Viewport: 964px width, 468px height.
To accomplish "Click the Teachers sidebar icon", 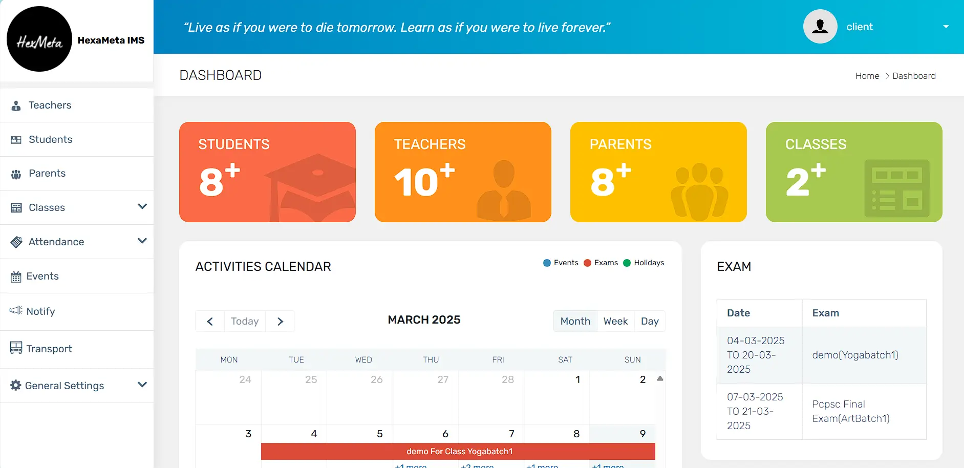I will click(x=16, y=105).
